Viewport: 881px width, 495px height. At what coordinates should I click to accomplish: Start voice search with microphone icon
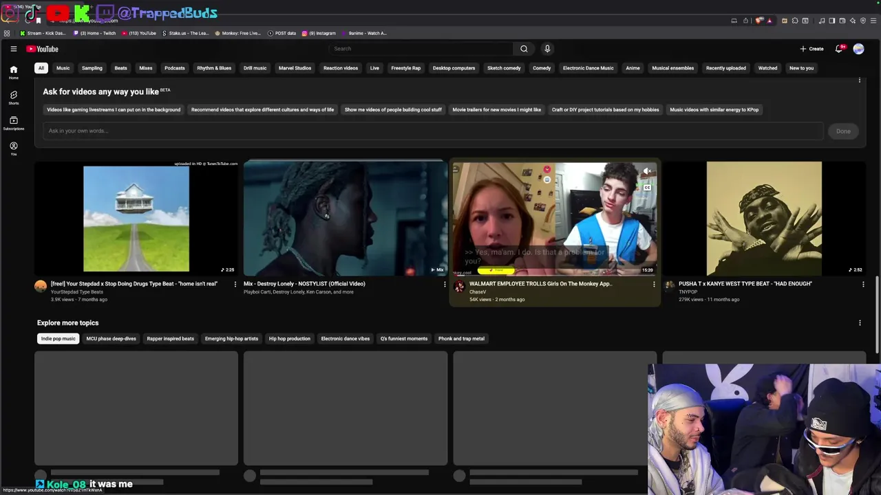pos(547,49)
